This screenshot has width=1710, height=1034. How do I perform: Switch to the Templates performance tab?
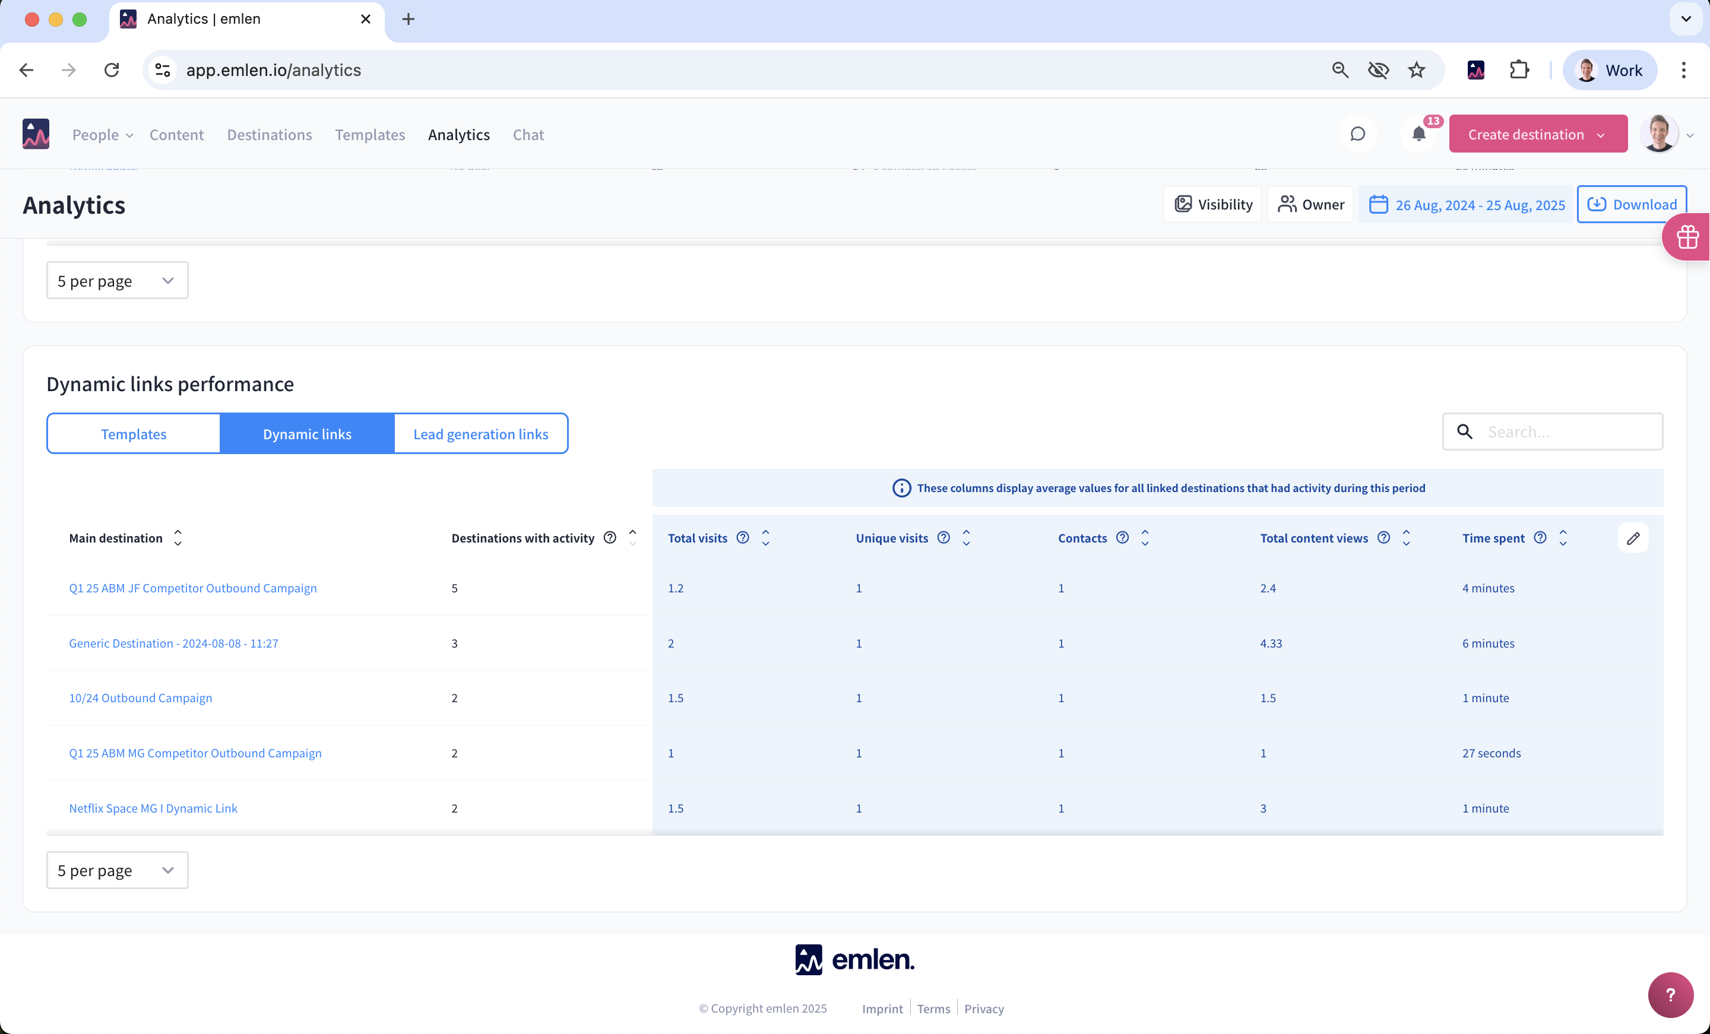click(133, 434)
